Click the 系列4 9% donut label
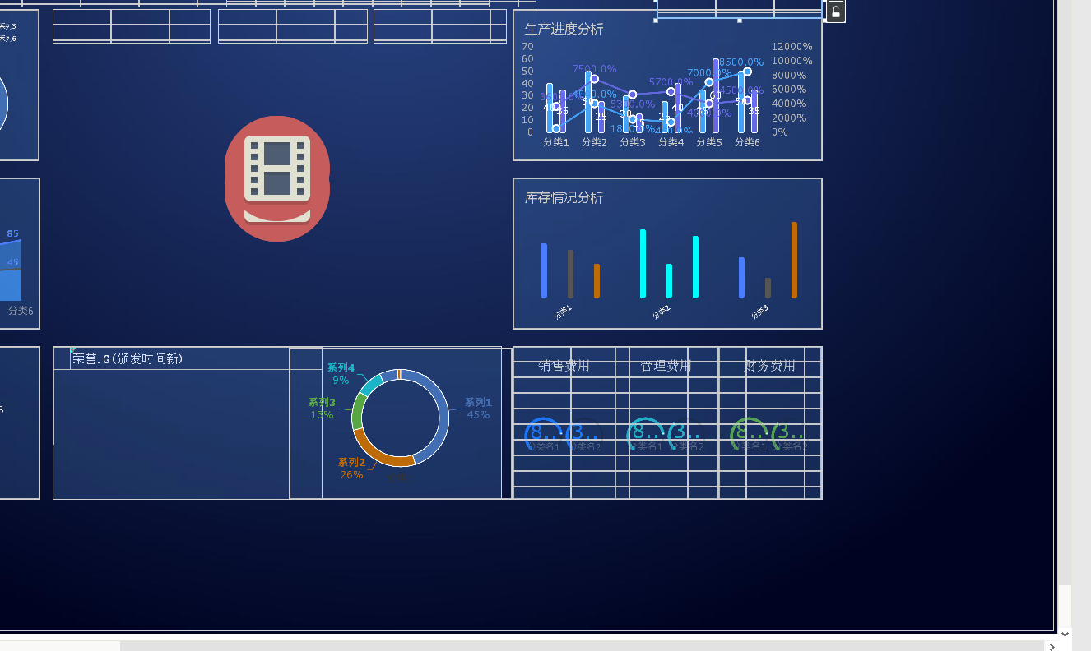The image size is (1091, 651). click(341, 374)
